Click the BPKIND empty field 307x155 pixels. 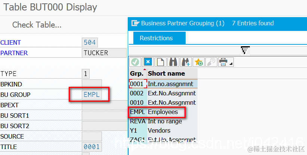(92, 84)
